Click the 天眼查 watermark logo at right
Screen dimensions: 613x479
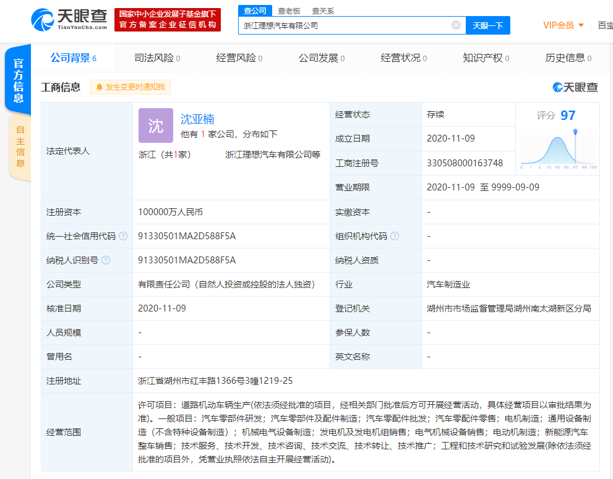(x=575, y=87)
